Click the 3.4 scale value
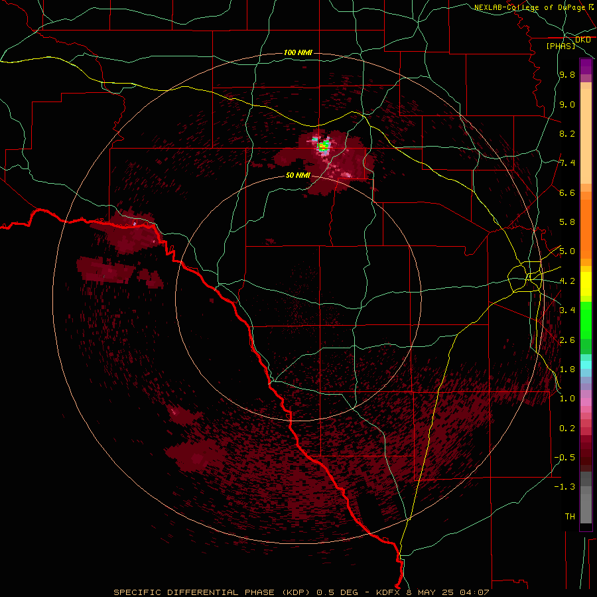 (567, 310)
